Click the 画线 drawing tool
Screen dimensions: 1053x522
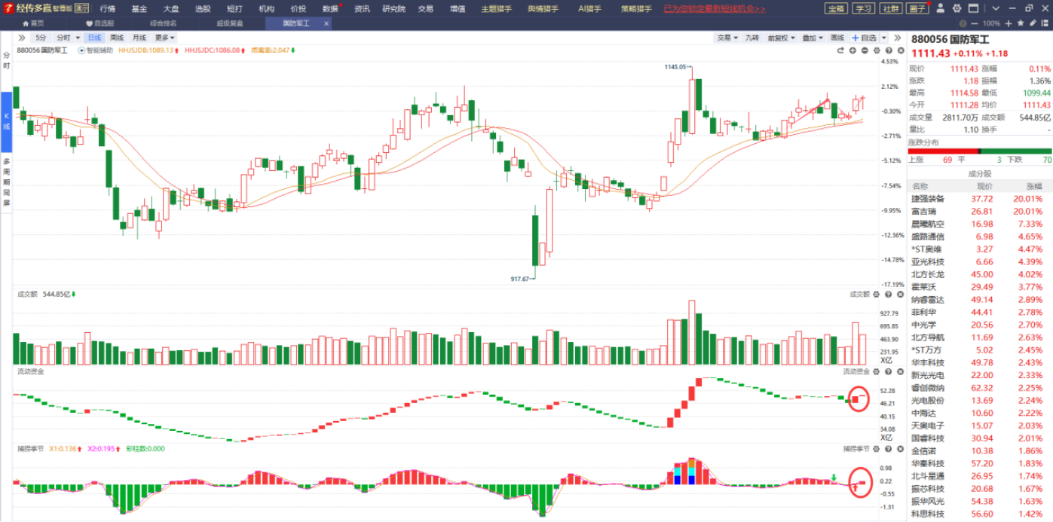[x=837, y=38]
